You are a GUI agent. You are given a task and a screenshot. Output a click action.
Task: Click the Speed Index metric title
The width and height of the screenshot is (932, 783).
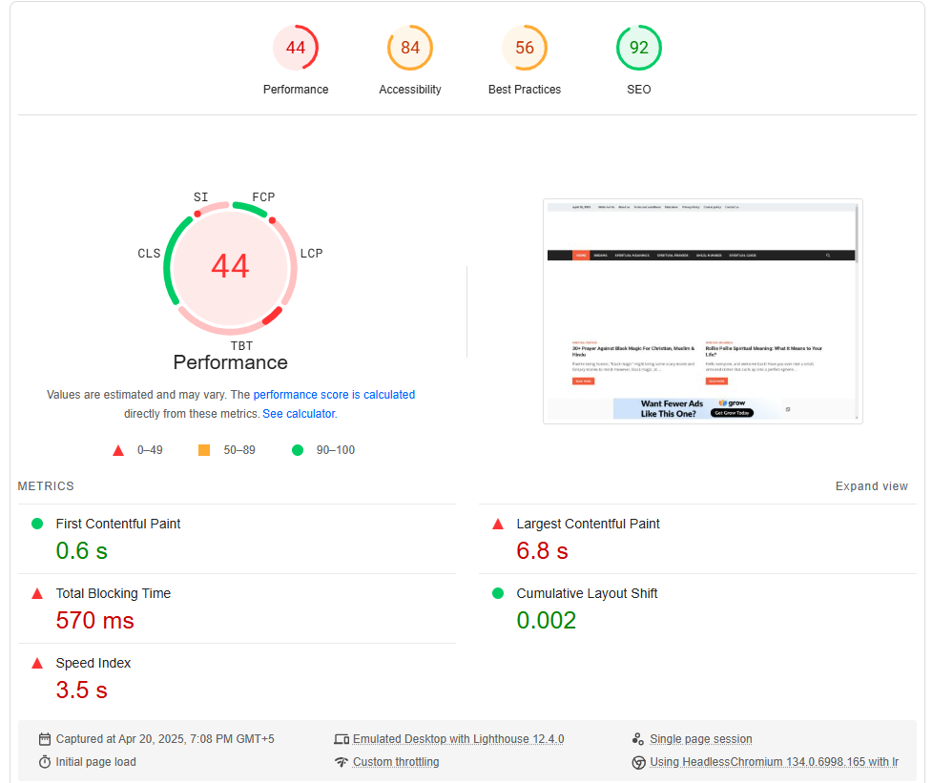93,663
